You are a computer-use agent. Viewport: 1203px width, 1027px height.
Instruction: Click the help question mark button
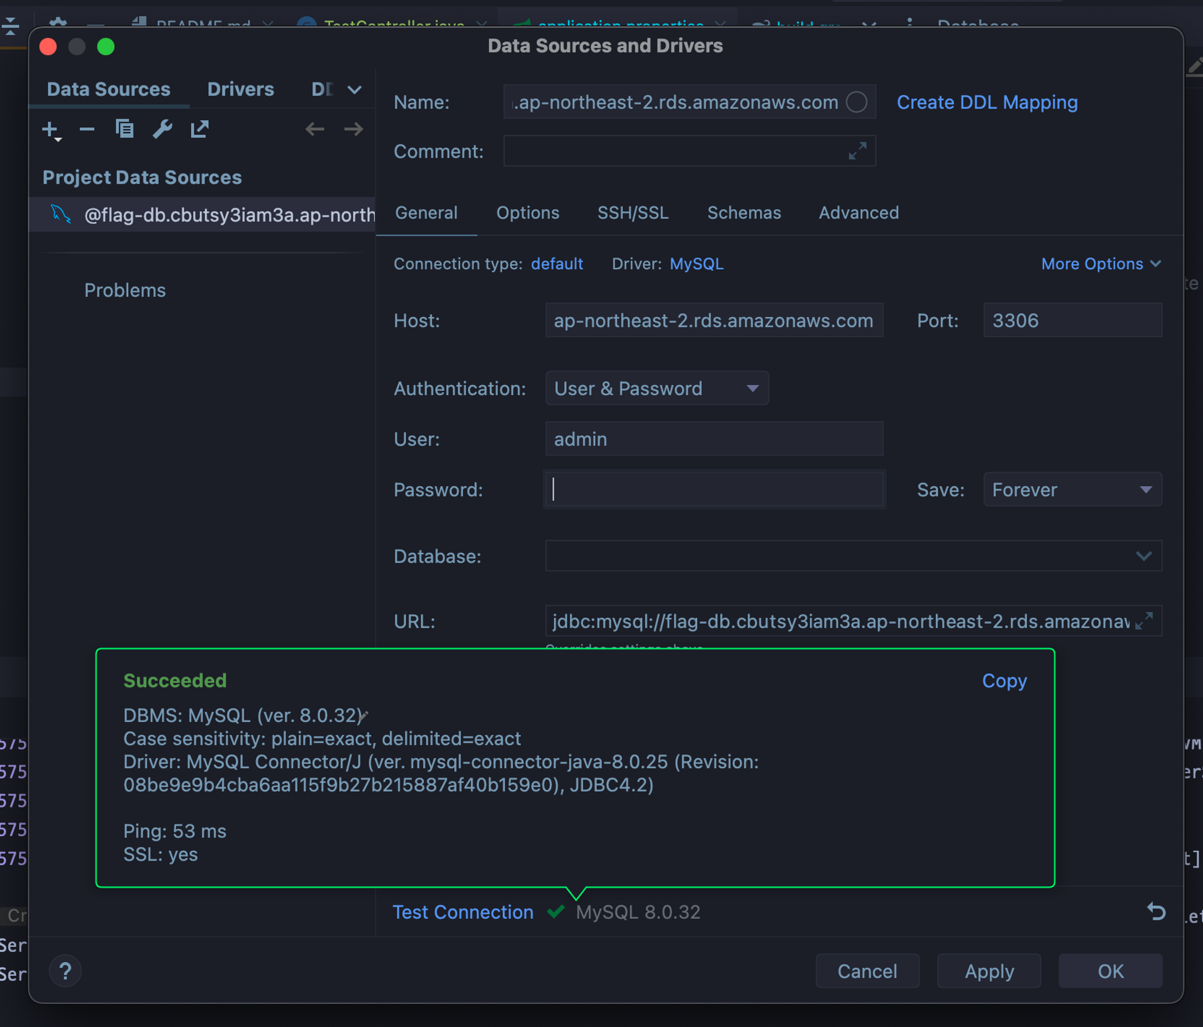pyautogui.click(x=66, y=971)
